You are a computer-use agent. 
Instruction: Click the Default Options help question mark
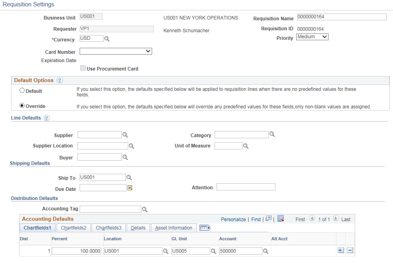[x=60, y=80]
